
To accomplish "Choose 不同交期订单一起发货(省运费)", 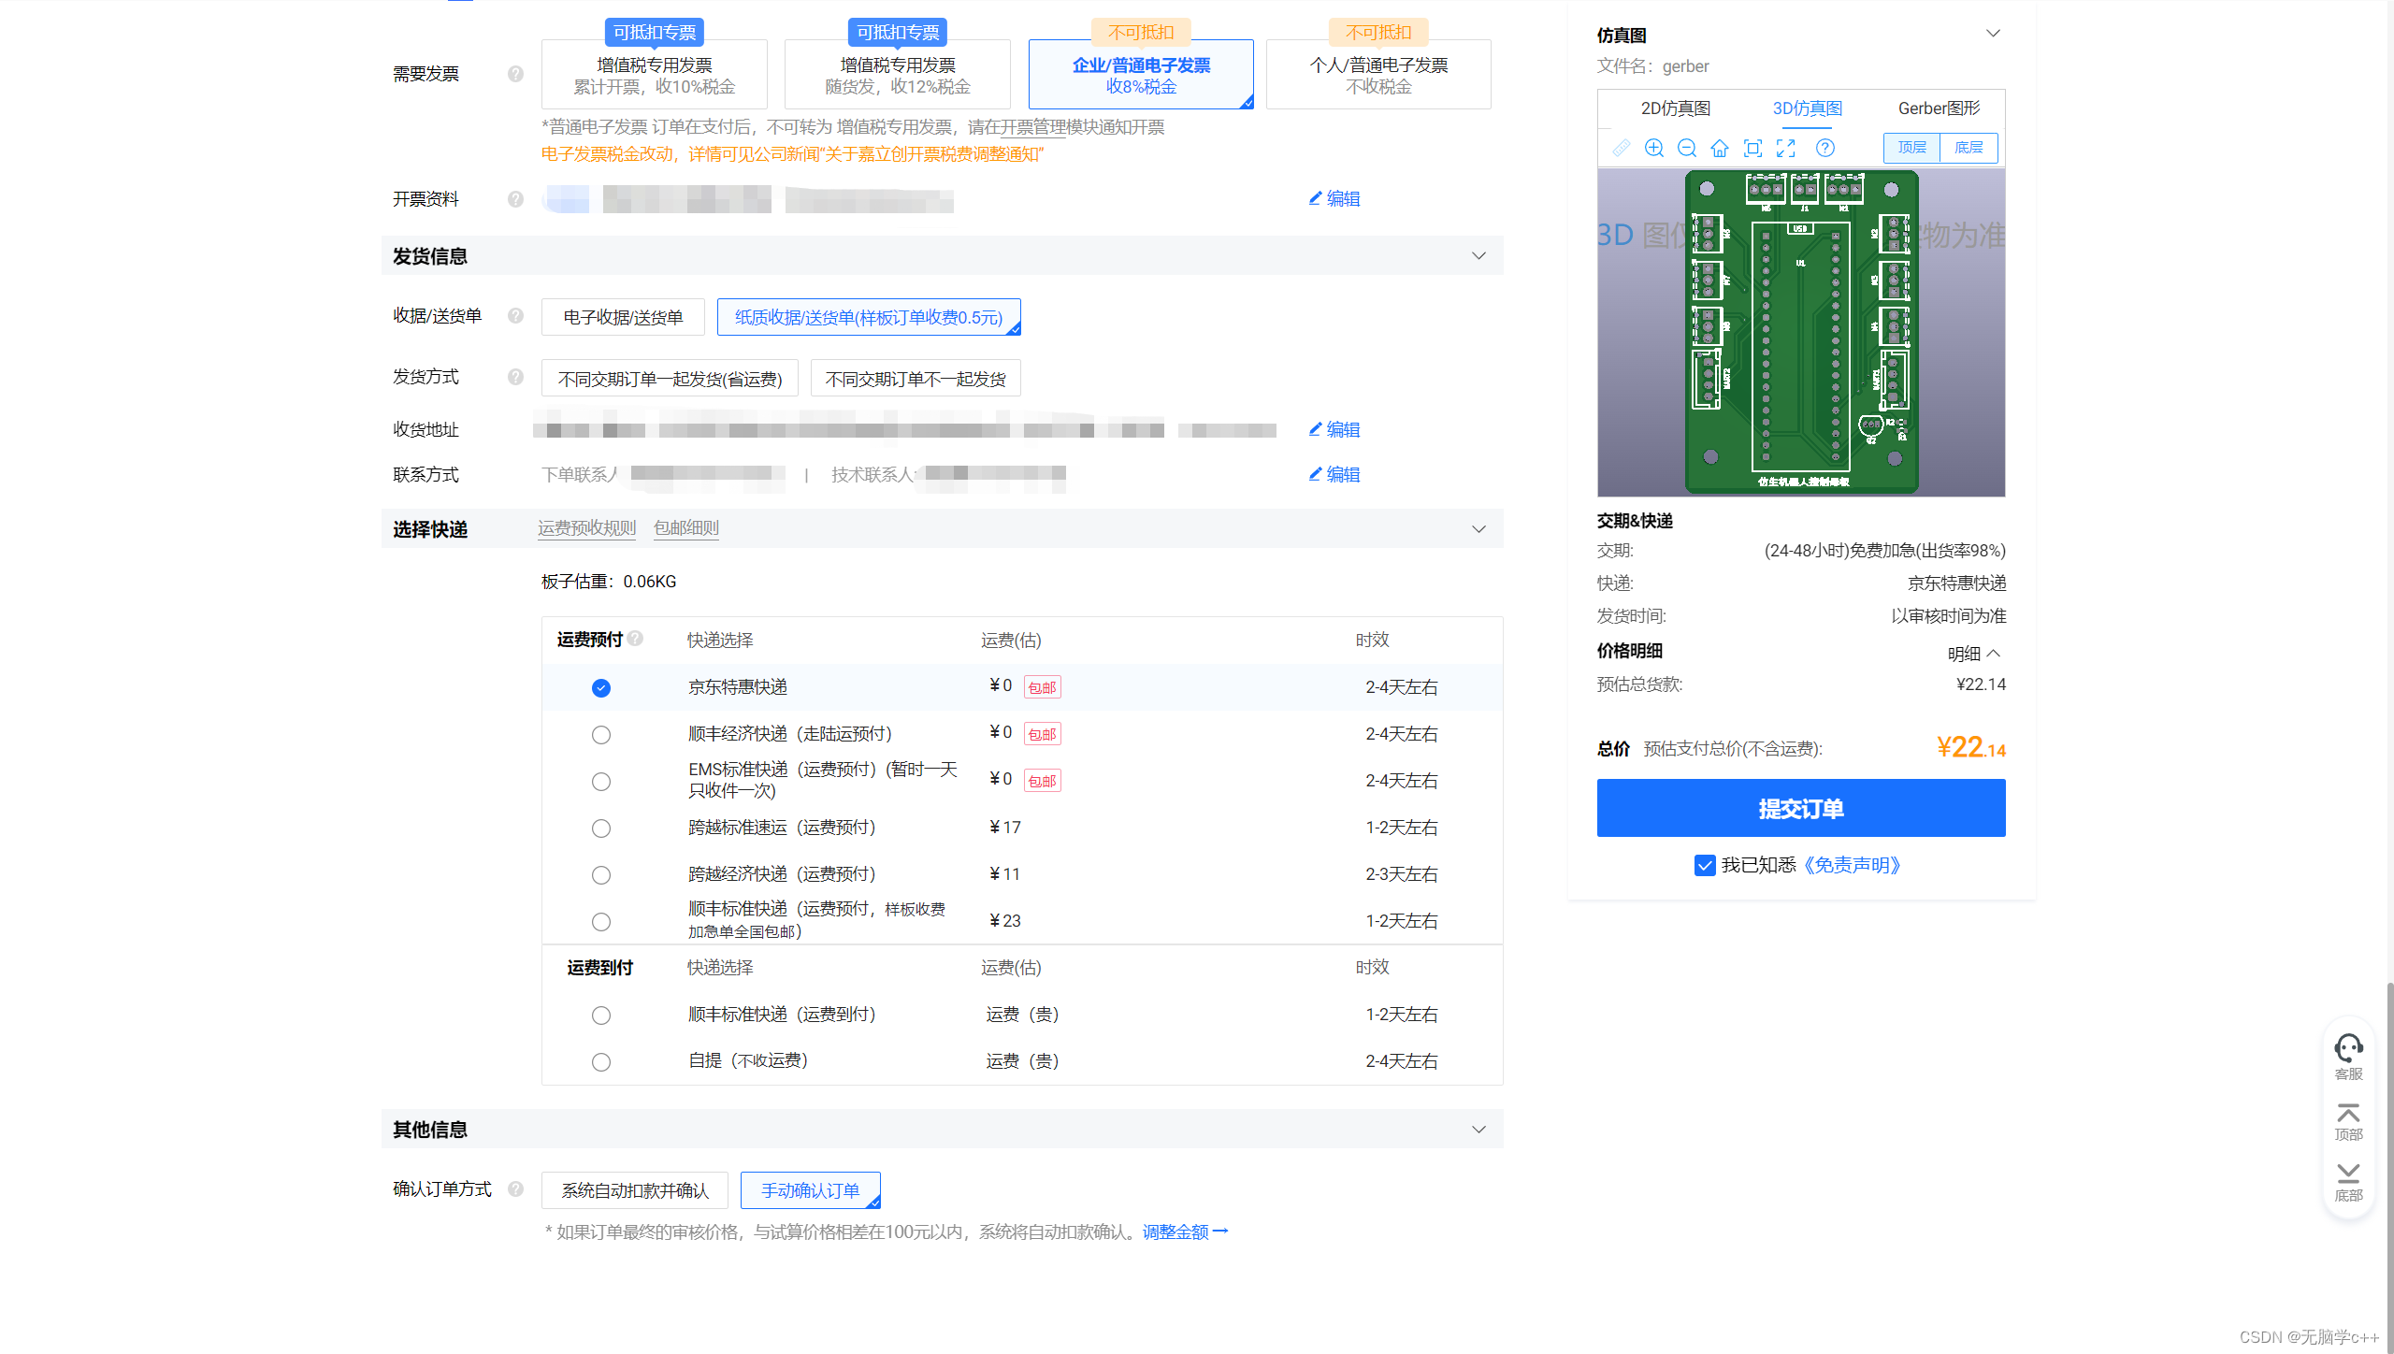I will pyautogui.click(x=670, y=379).
